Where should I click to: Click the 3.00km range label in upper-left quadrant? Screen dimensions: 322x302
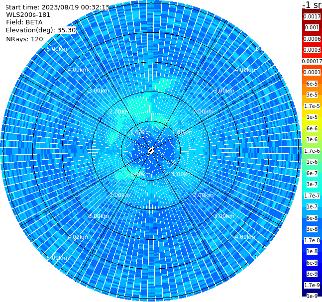click(x=99, y=91)
